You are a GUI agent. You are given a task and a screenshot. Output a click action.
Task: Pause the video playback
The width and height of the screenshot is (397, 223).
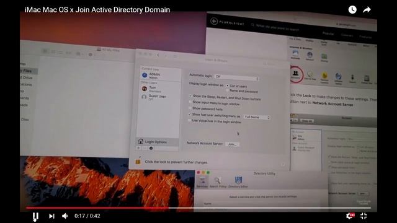pos(35,216)
